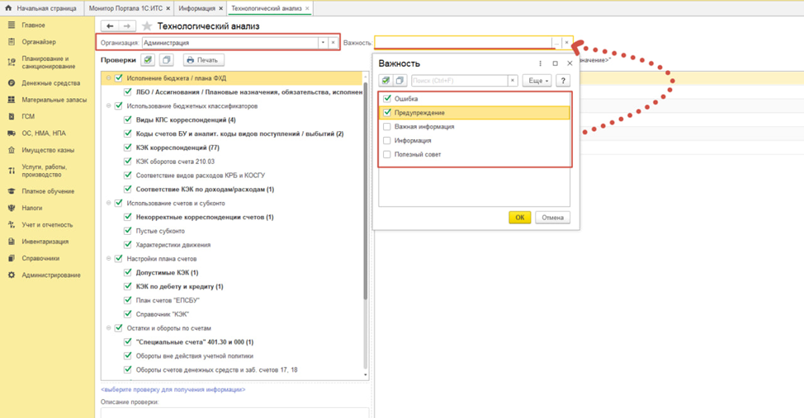Open the Важность dialog options menu dots
Screen dimensions: 804x418
point(540,63)
